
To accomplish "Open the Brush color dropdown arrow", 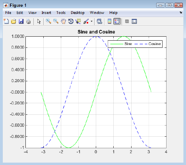I will click(91, 21).
